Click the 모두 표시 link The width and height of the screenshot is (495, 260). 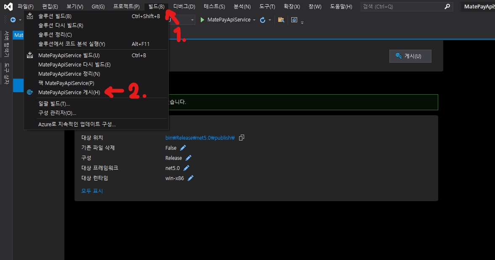pyautogui.click(x=92, y=191)
